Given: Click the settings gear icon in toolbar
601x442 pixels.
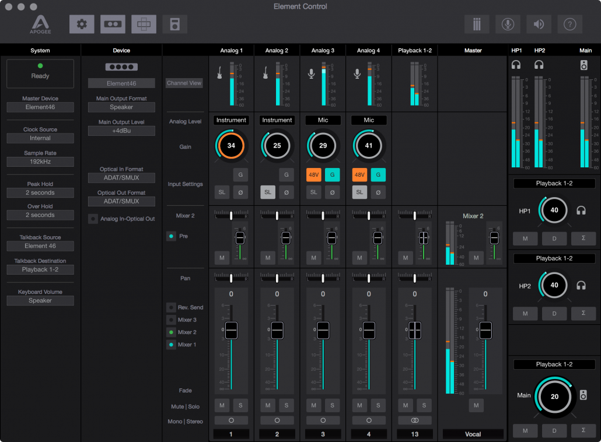Looking at the screenshot, I should tap(82, 24).
